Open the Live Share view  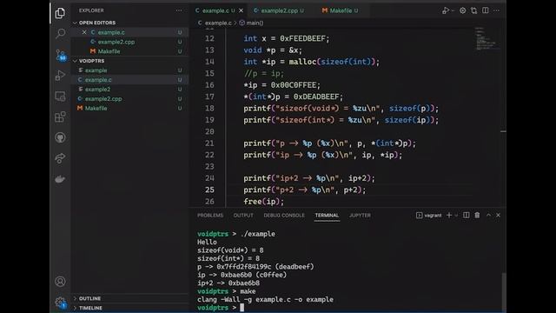tap(60, 158)
